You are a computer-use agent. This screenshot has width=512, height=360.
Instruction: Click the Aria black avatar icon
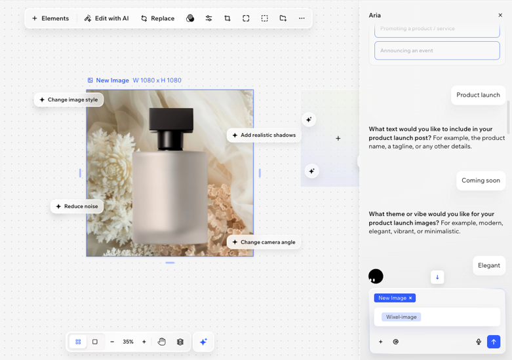(376, 276)
